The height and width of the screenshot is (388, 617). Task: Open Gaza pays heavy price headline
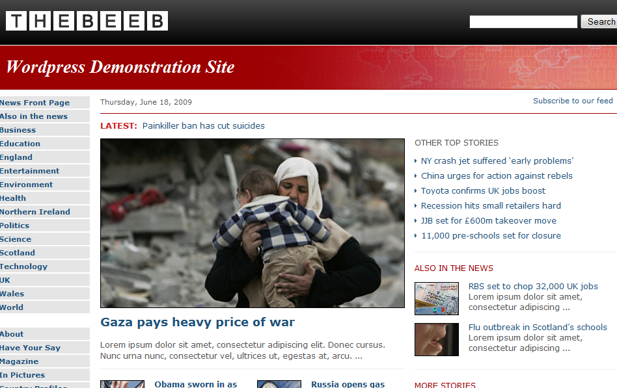tap(198, 322)
